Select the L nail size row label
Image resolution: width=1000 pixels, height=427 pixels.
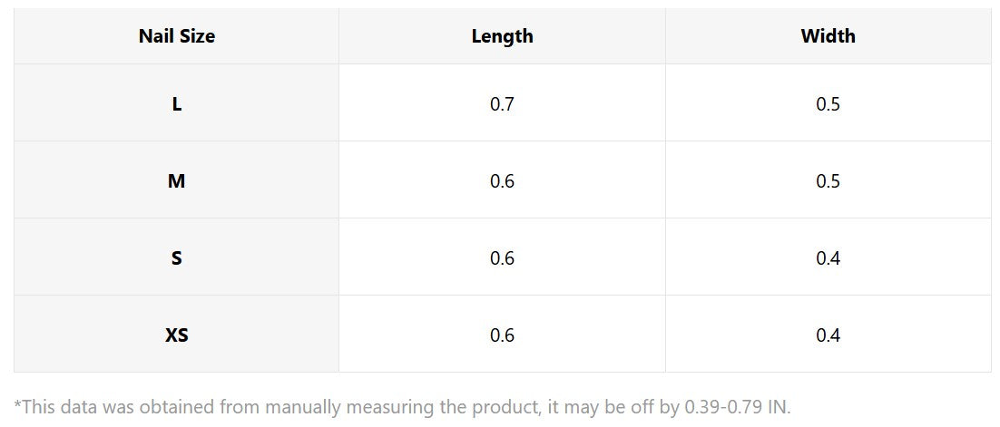177,103
